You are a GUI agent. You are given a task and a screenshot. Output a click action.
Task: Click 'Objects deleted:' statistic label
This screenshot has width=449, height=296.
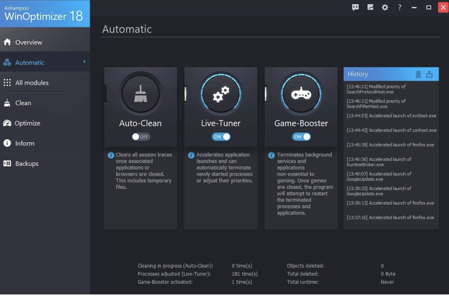pos(306,266)
